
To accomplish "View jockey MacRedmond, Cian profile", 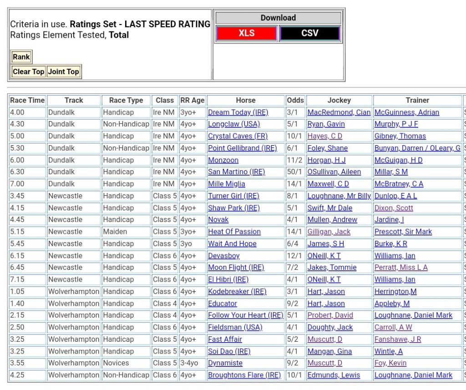I will pyautogui.click(x=339, y=112).
